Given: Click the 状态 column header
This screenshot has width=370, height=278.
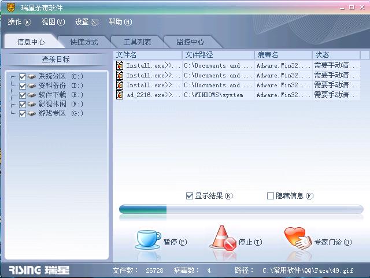Looking at the screenshot, I should pos(336,55).
